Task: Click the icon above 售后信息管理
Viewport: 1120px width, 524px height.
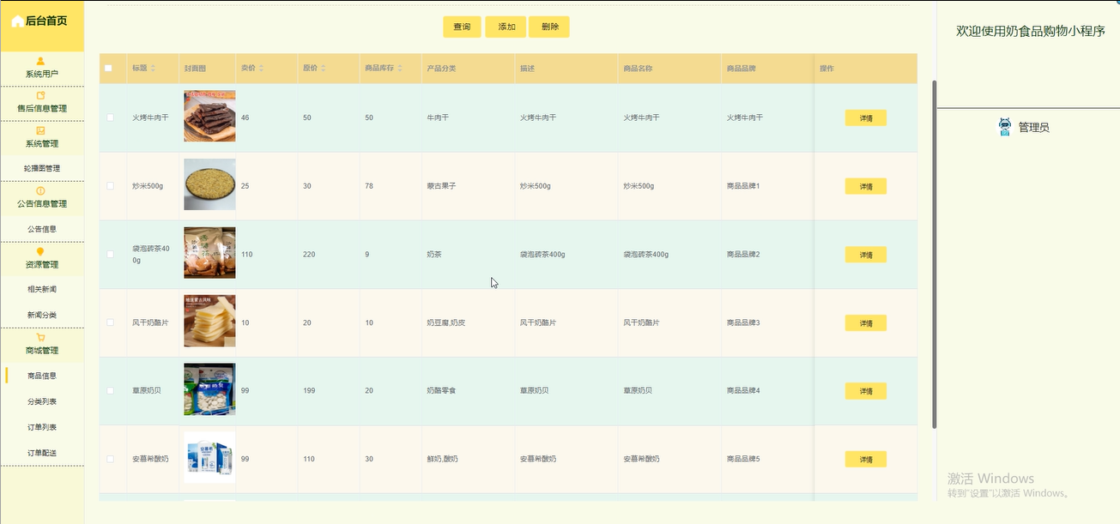Action: coord(41,95)
